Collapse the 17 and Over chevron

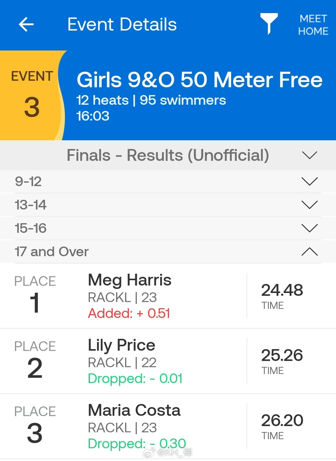310,251
